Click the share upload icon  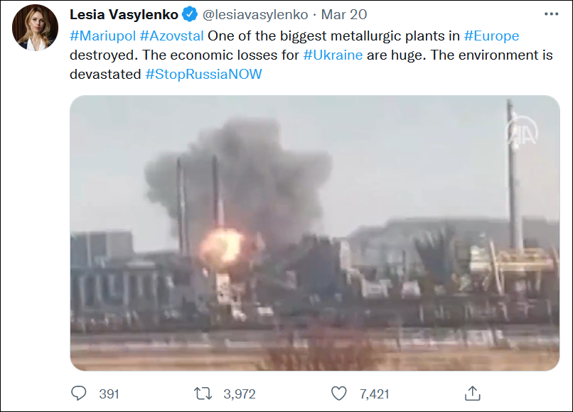[x=473, y=393]
